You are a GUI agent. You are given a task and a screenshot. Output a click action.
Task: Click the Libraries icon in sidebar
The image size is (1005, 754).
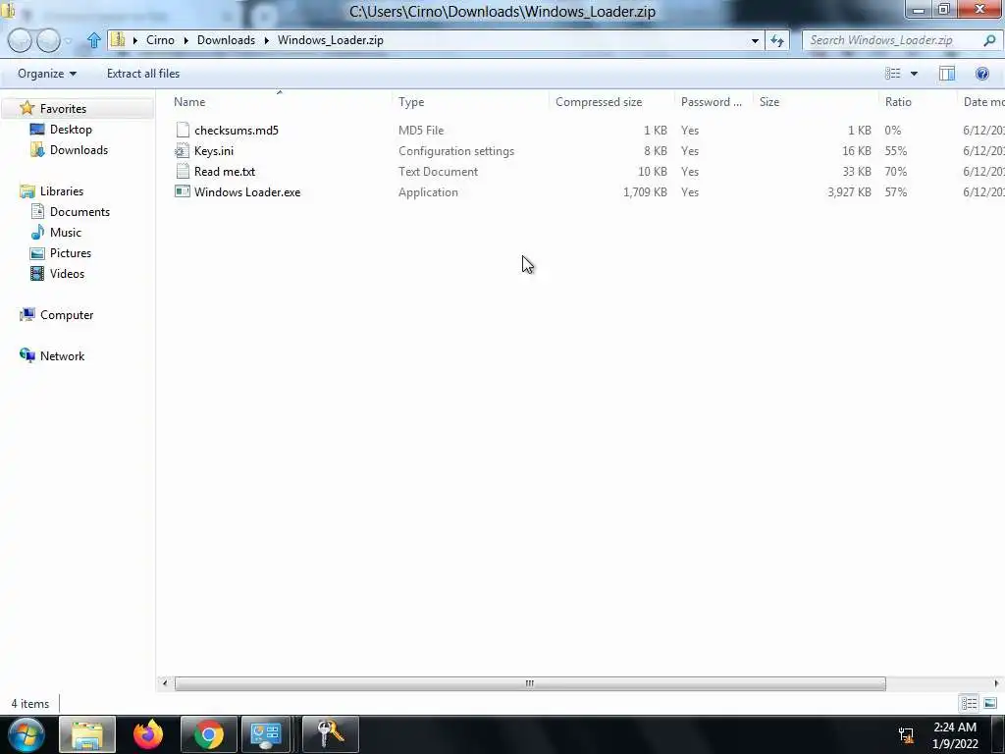(x=27, y=191)
